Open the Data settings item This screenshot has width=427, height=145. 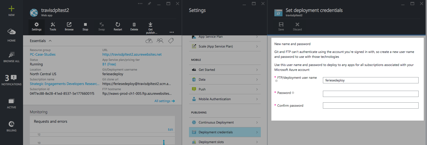click(x=225, y=80)
